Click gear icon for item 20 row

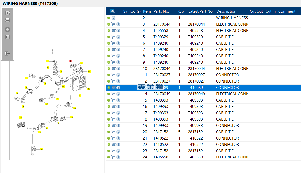(x=109, y=132)
